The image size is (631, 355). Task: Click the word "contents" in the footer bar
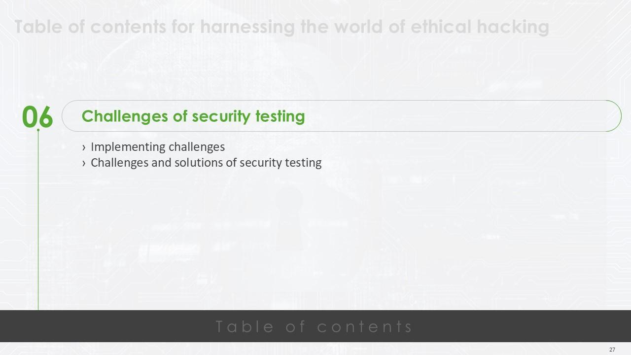click(365, 326)
